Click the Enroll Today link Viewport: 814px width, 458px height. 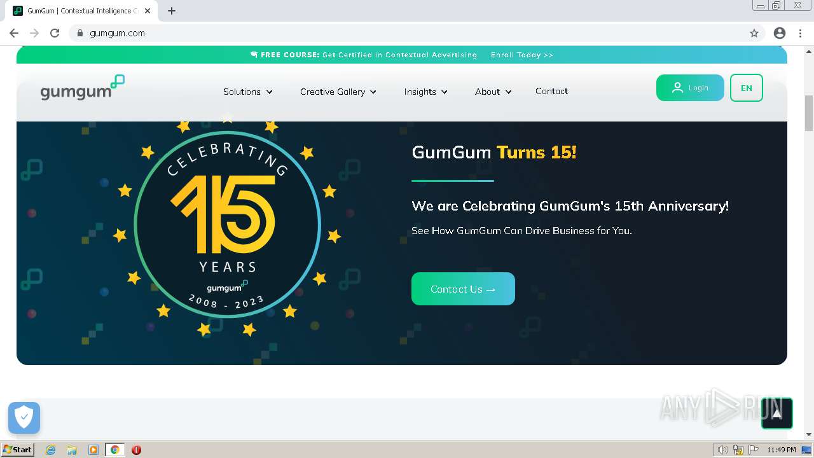[x=522, y=55]
